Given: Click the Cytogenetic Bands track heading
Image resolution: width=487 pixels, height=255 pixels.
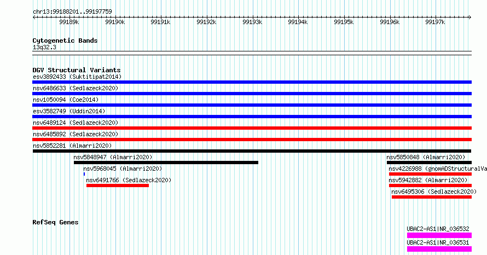Looking at the screenshot, I should pos(65,40).
